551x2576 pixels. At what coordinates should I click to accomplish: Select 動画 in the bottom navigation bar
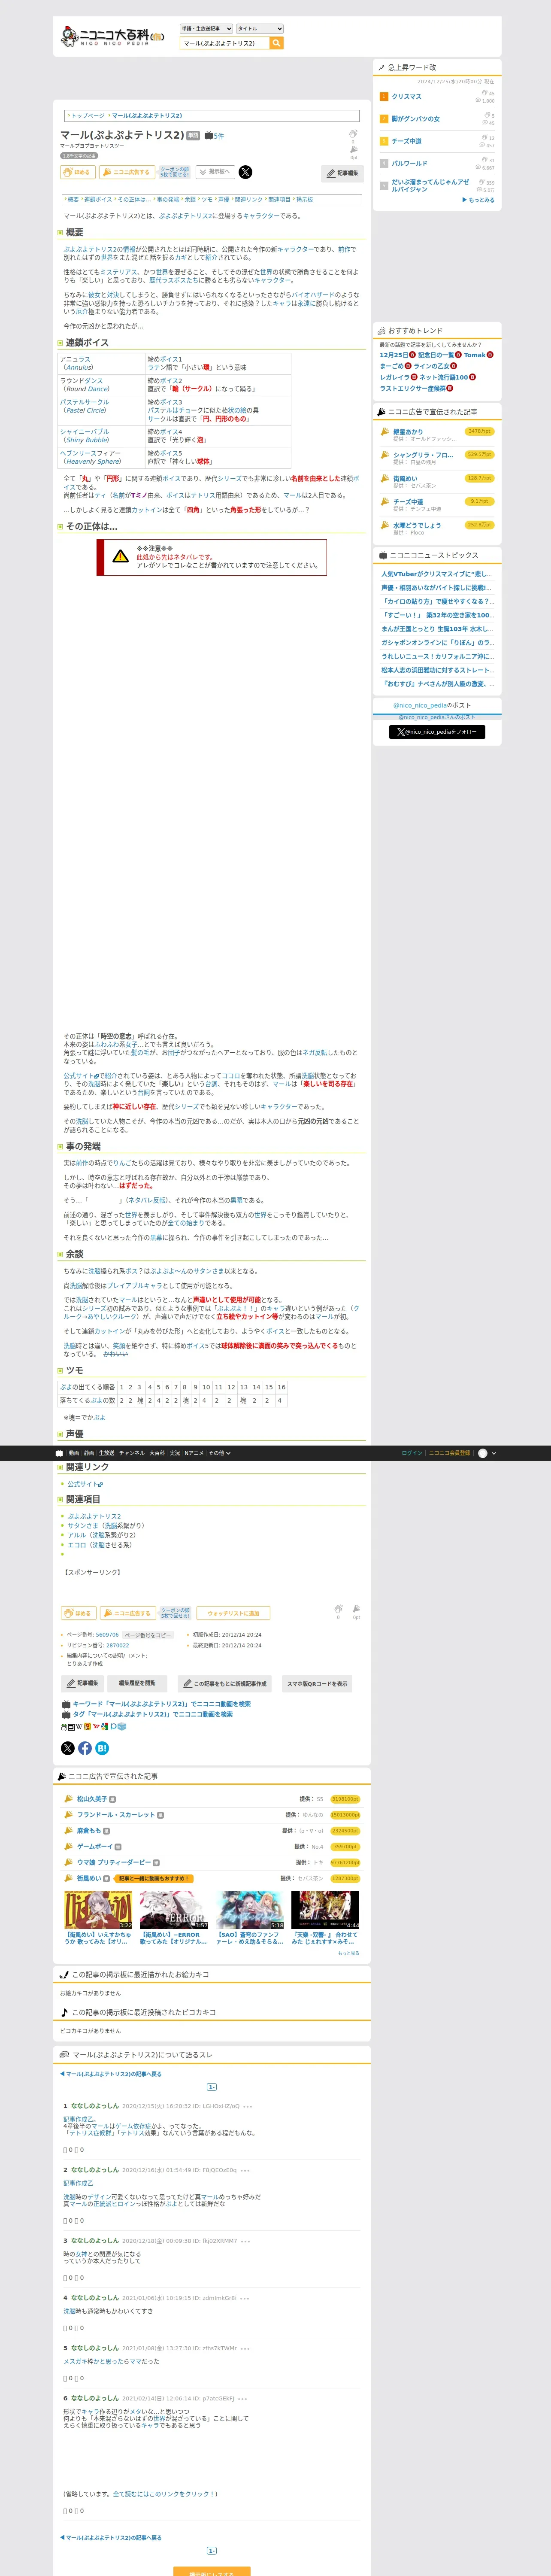tap(74, 1453)
